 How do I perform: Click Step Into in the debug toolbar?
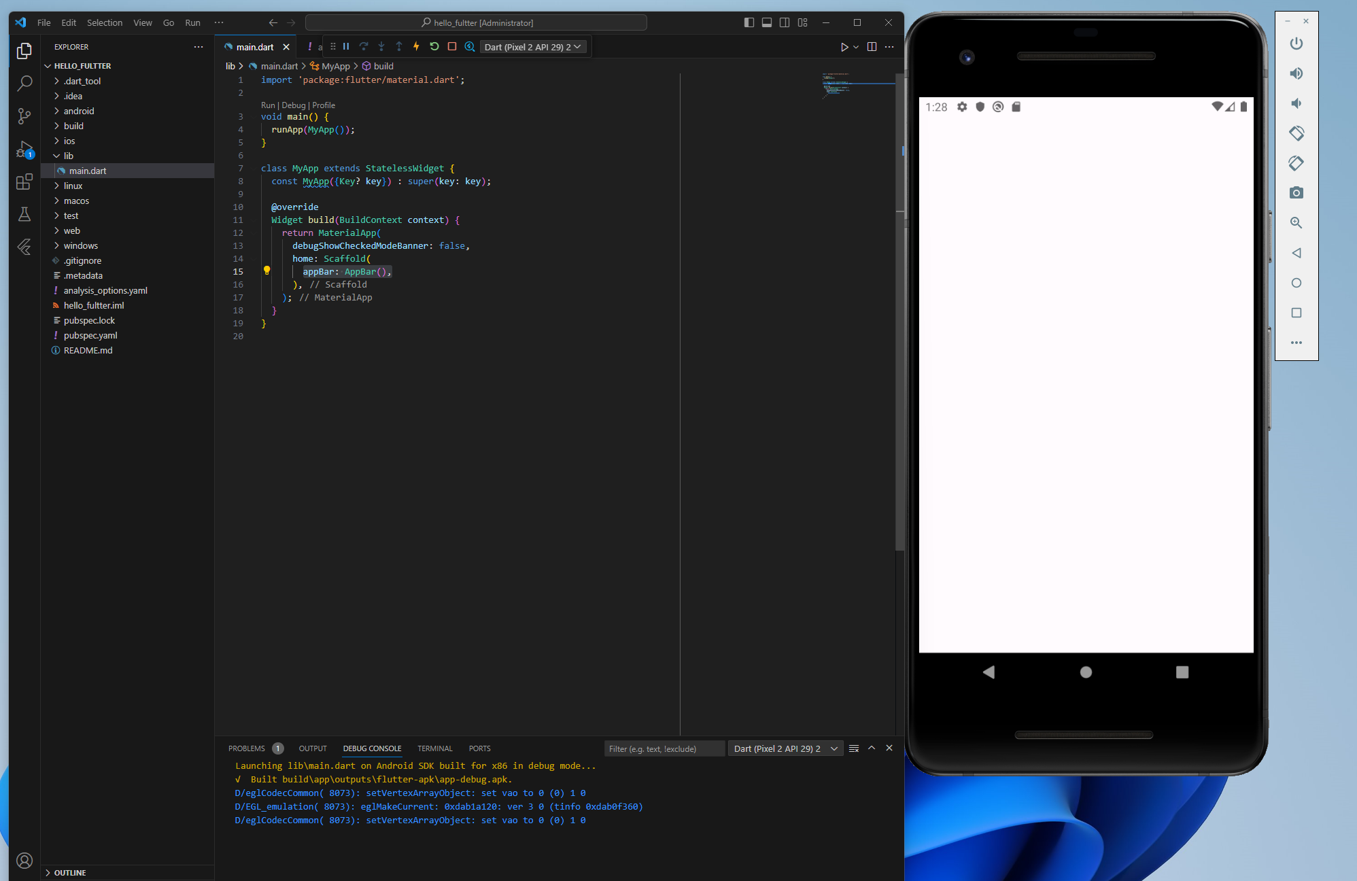381,47
